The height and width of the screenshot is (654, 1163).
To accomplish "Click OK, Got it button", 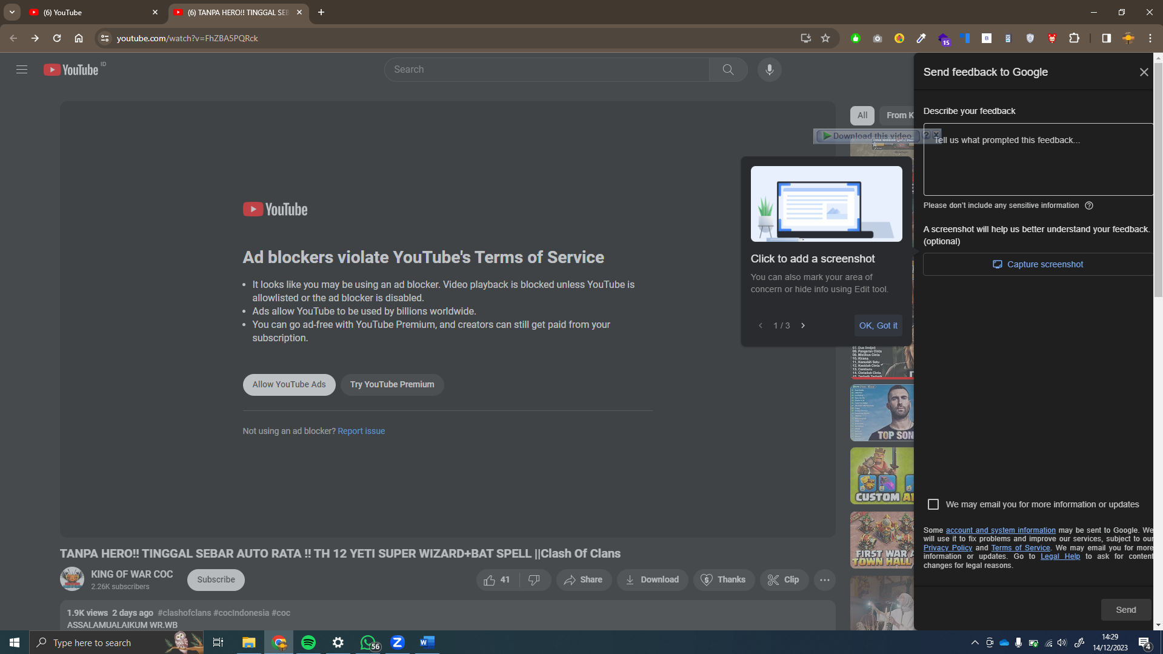I will pyautogui.click(x=878, y=325).
